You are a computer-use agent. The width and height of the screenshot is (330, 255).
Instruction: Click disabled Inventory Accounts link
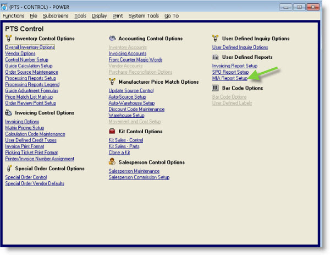click(128, 47)
